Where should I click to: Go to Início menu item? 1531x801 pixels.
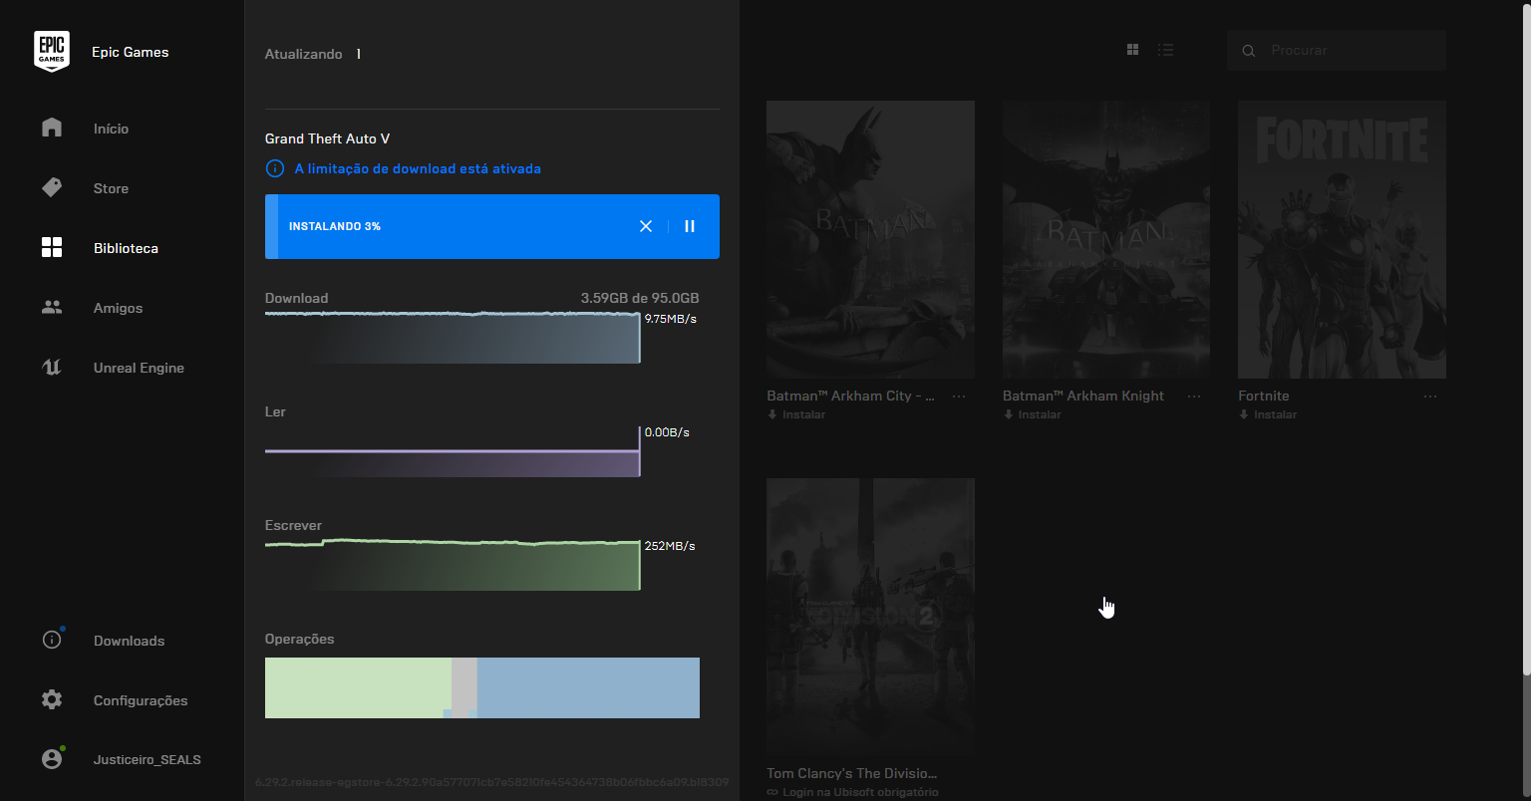(111, 129)
